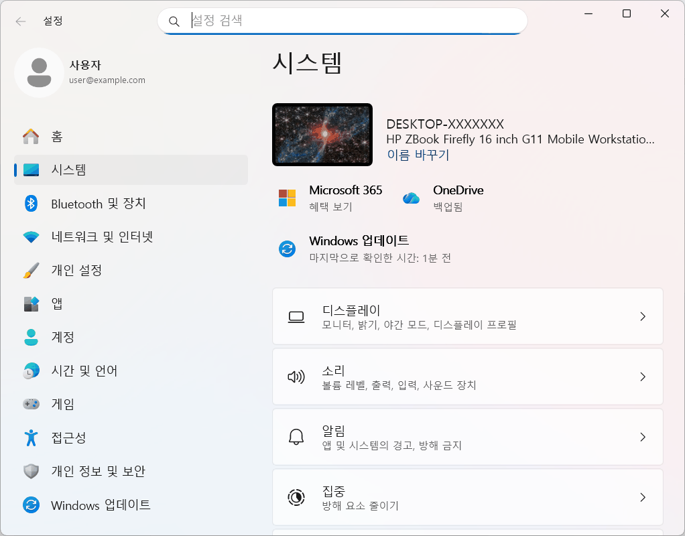Viewport: 685px width, 536px height.
Task: Click the search magnifier icon
Action: [174, 21]
